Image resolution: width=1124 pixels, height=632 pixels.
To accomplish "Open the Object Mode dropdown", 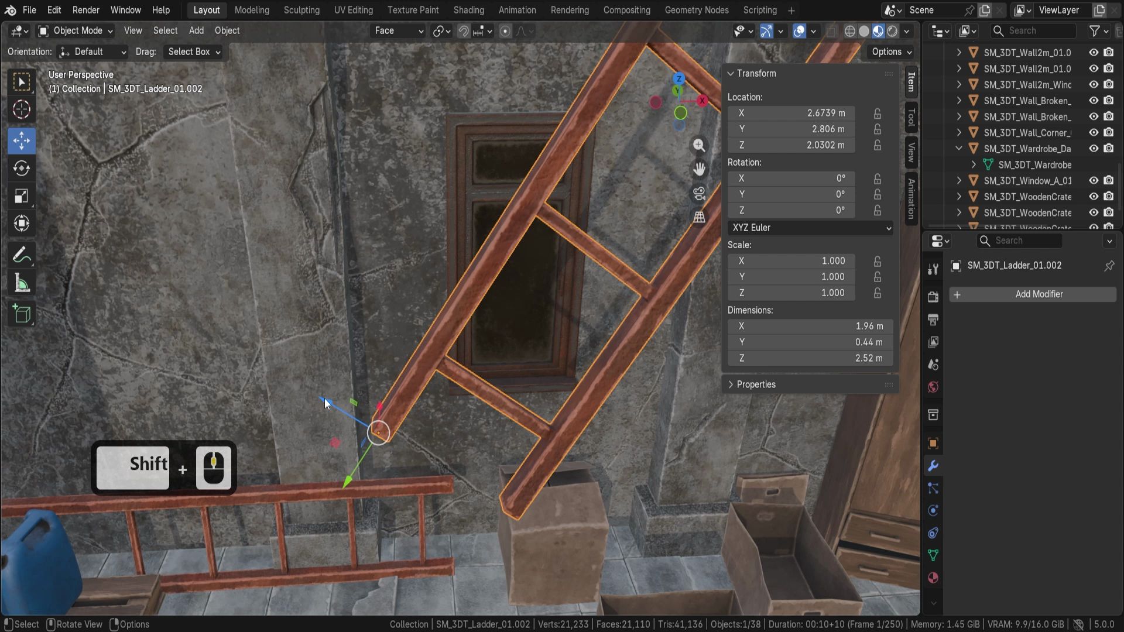I will [76, 31].
